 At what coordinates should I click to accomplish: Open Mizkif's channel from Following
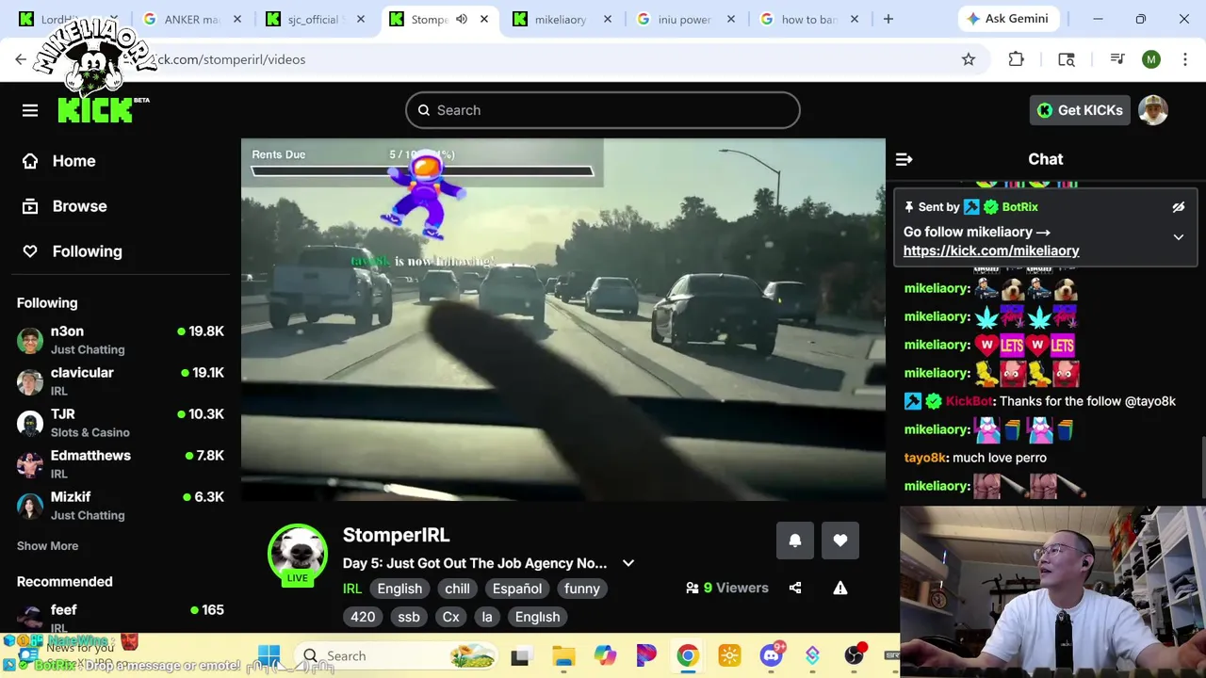pos(121,506)
